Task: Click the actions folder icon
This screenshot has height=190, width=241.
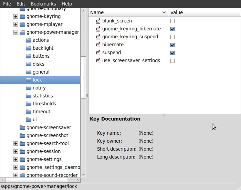Action: [x=29, y=40]
